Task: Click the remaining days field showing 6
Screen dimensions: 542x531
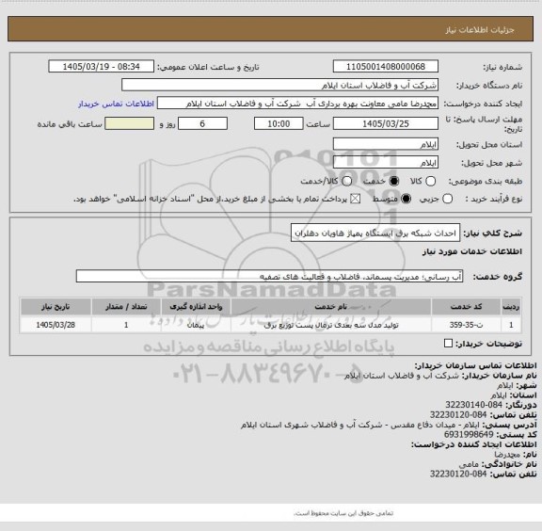Action: 202,123
